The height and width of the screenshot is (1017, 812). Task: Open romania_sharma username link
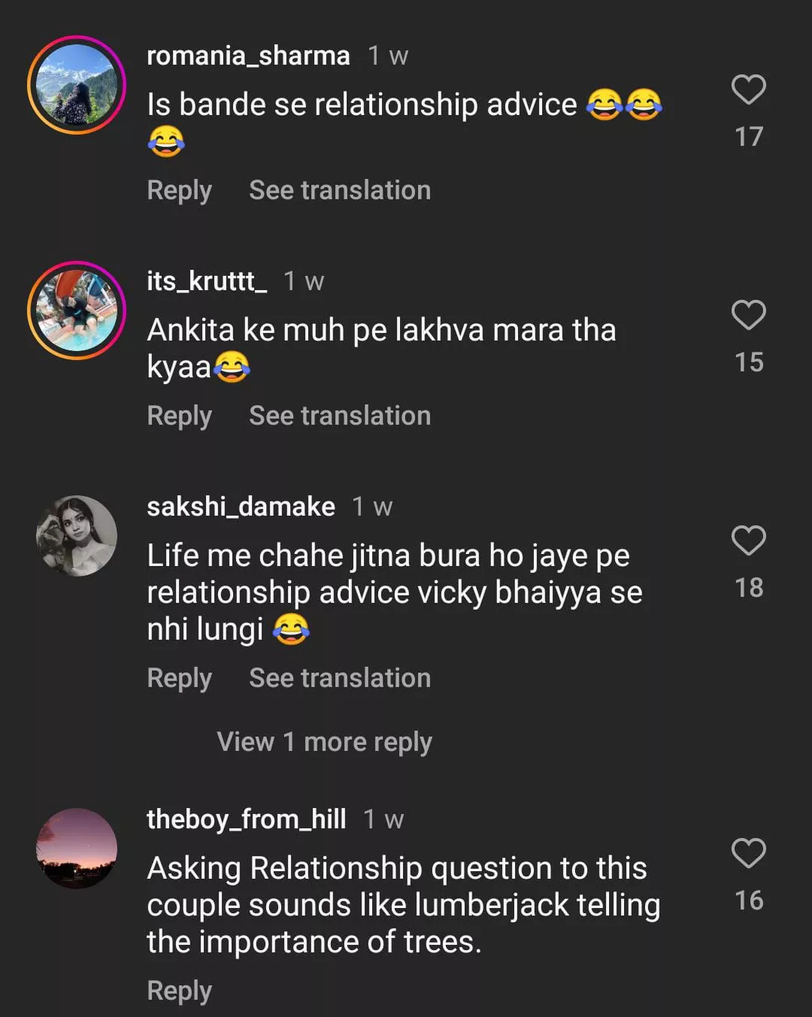[x=248, y=56]
